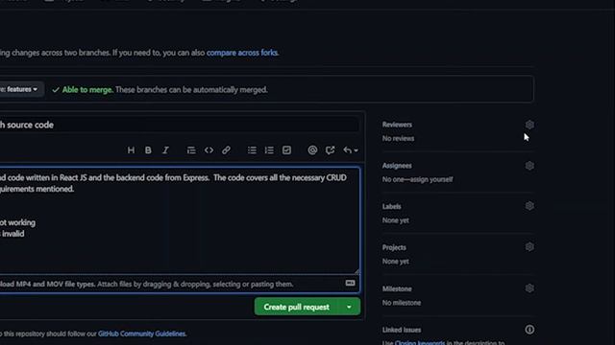Insert a heading with the H icon
The image size is (615, 345).
[131, 150]
